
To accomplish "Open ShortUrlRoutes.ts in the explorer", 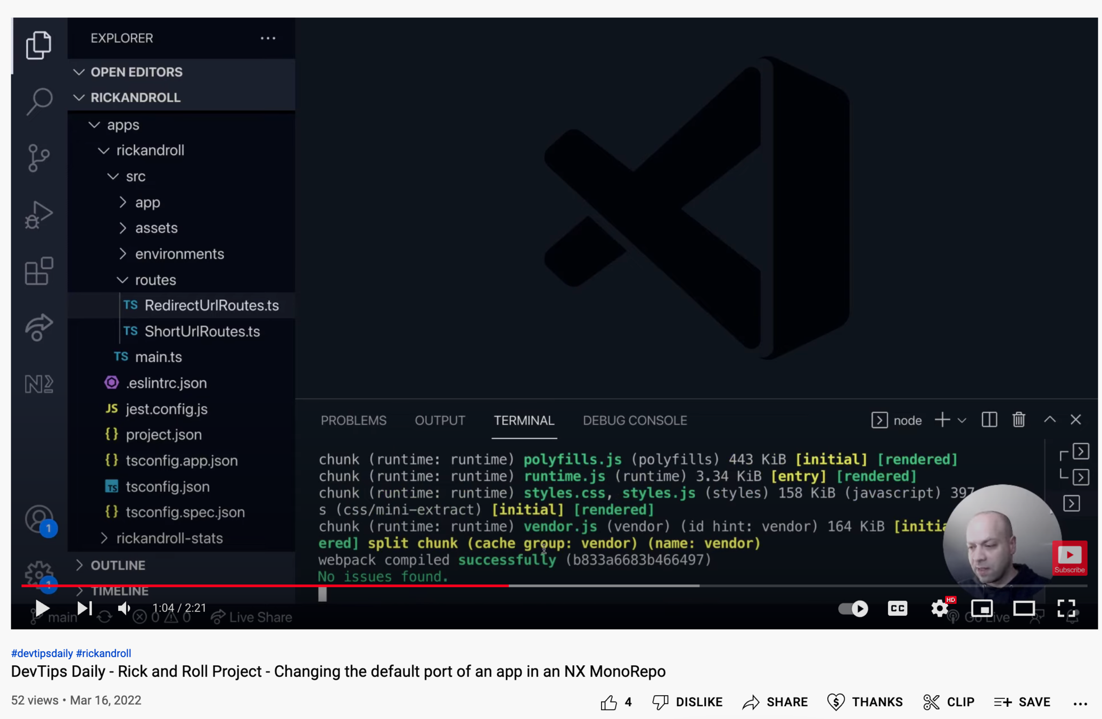I will [202, 331].
